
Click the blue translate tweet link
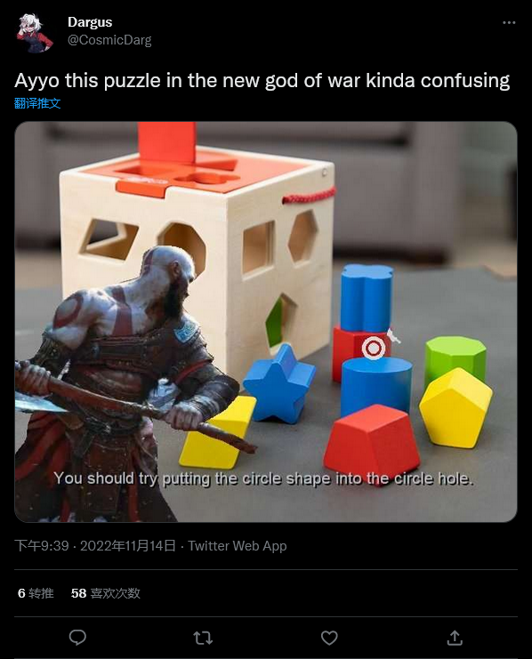click(x=37, y=103)
